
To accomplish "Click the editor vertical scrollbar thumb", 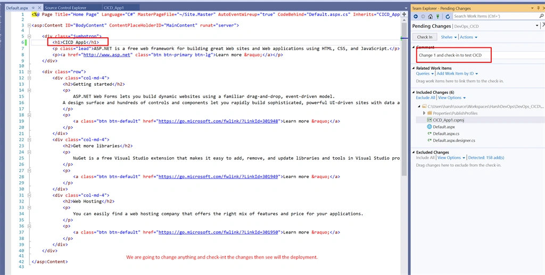I will [x=404, y=99].
